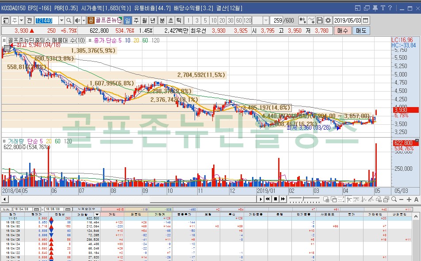The height and width of the screenshot is (261, 421).
Task: Click the letter A text tool icon
Action: click(416, 200)
